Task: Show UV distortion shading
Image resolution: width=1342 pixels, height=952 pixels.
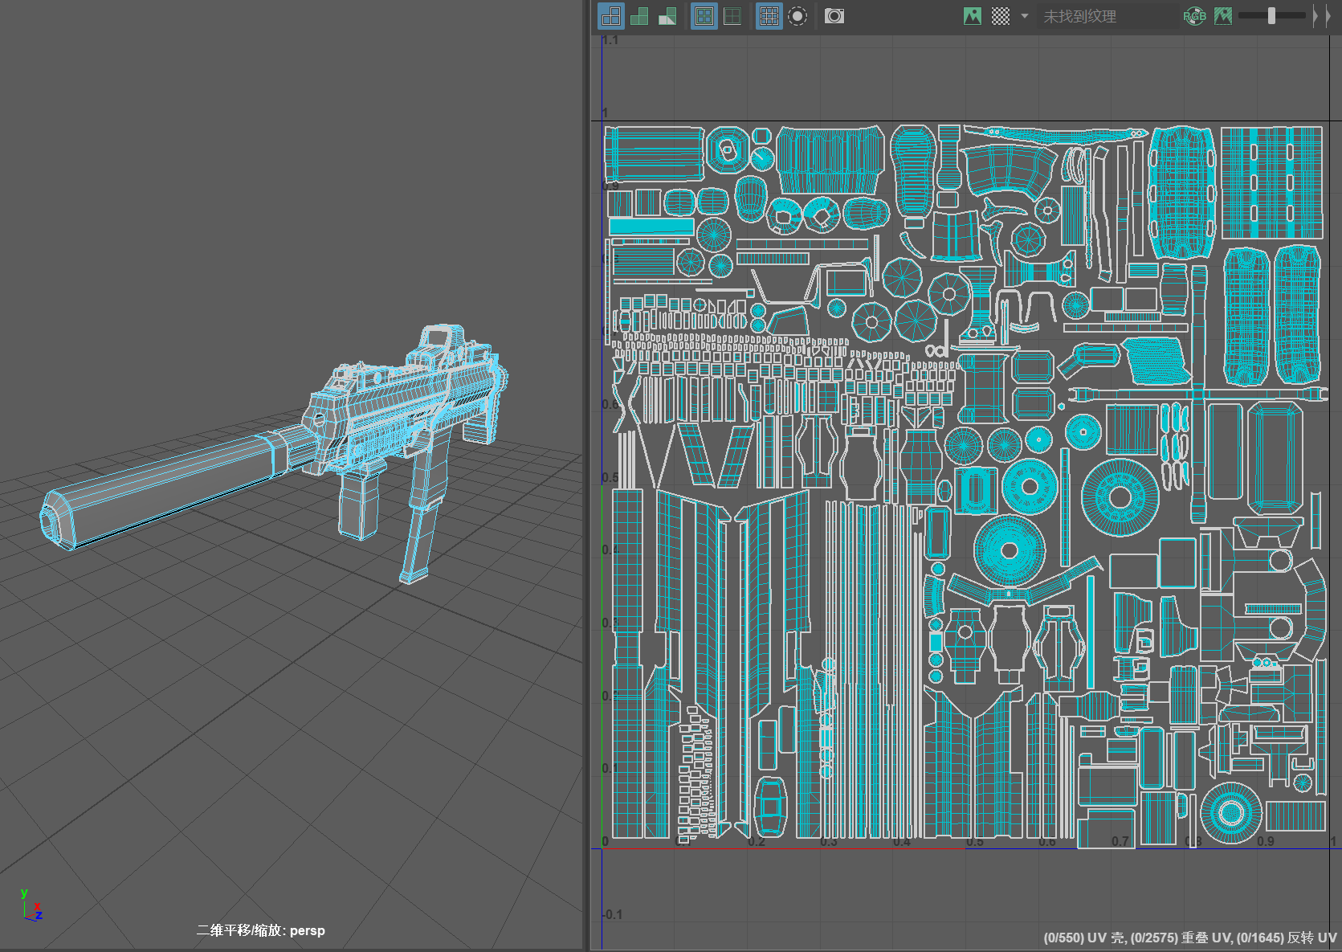Action: coord(667,16)
